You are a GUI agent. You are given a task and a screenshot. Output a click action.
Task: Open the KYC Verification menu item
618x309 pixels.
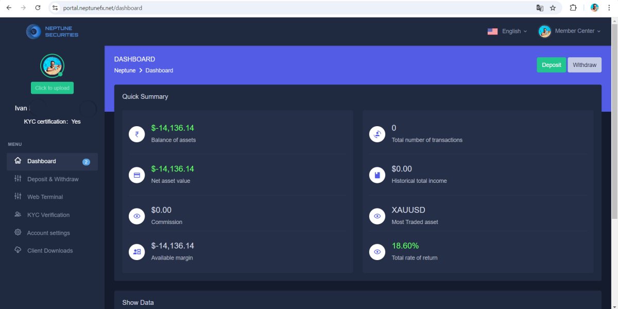click(52, 215)
